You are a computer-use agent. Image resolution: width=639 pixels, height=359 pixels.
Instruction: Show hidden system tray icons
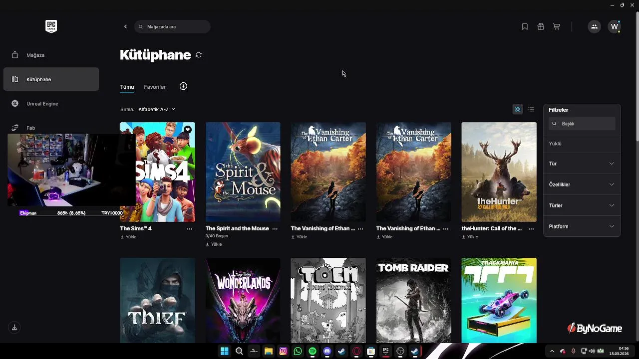tap(552, 351)
